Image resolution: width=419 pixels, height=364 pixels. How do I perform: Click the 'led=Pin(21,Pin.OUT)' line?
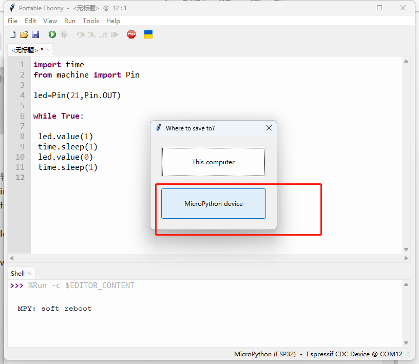click(x=77, y=95)
